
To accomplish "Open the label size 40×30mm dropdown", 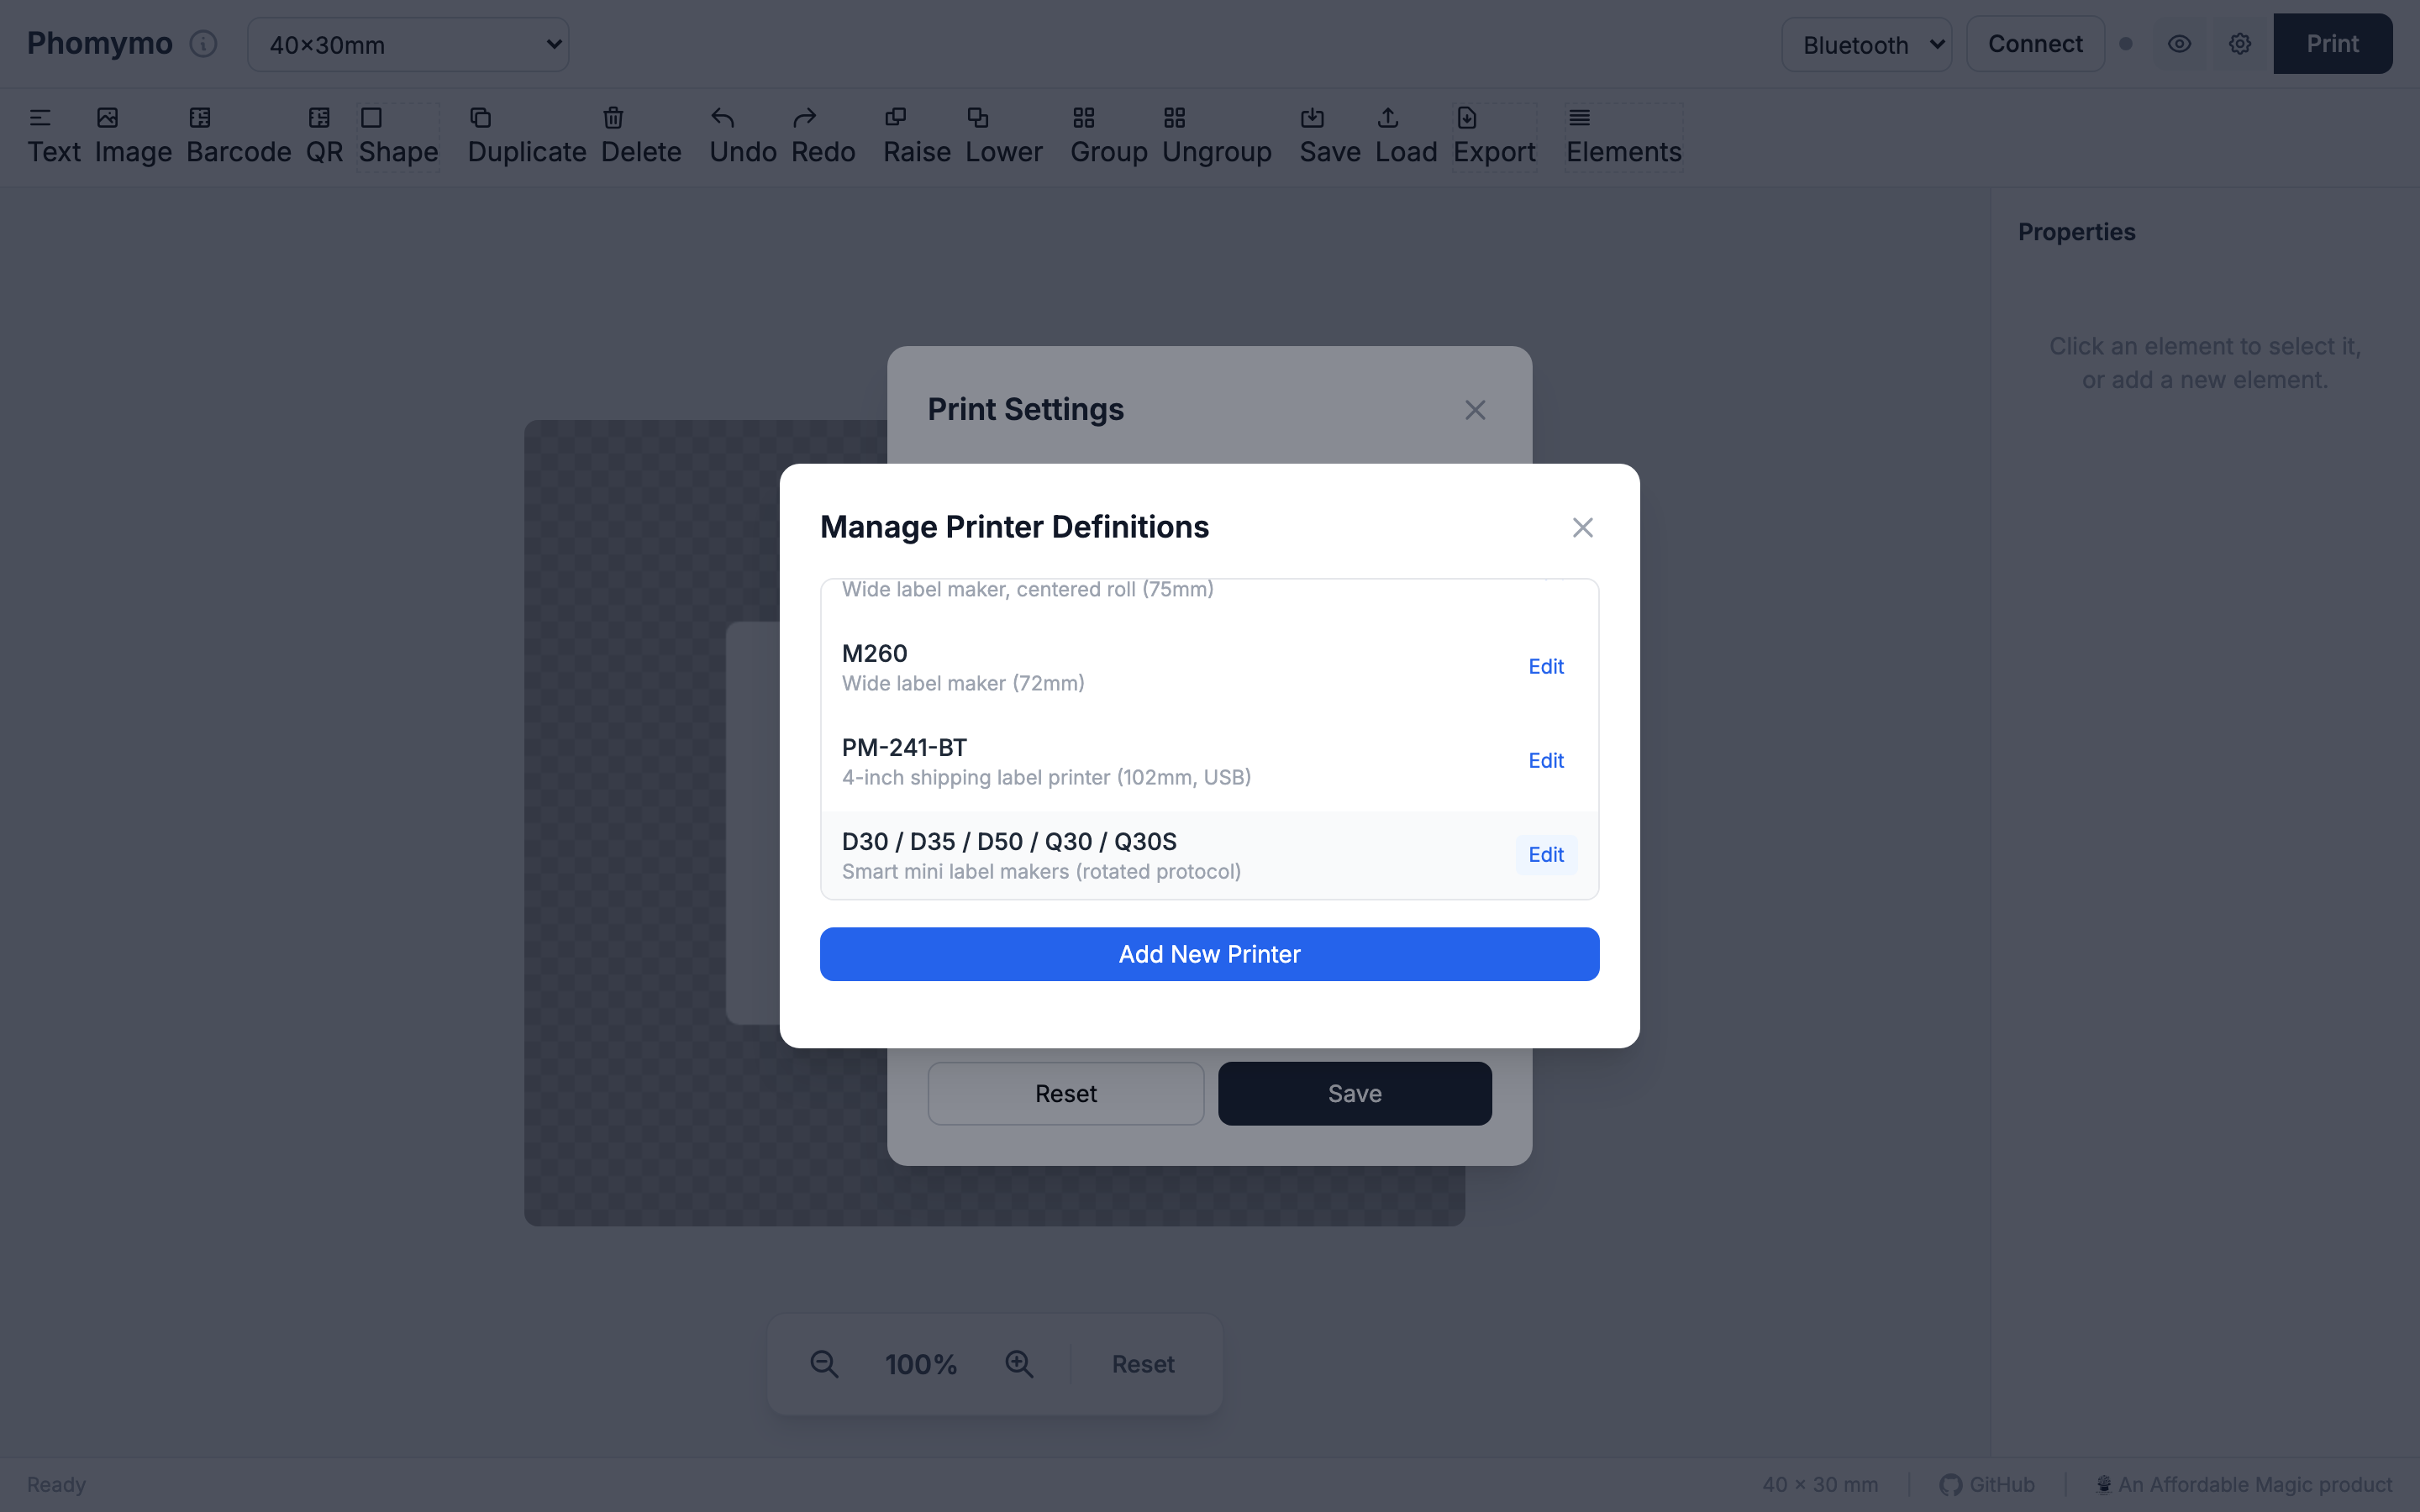I will point(408,44).
